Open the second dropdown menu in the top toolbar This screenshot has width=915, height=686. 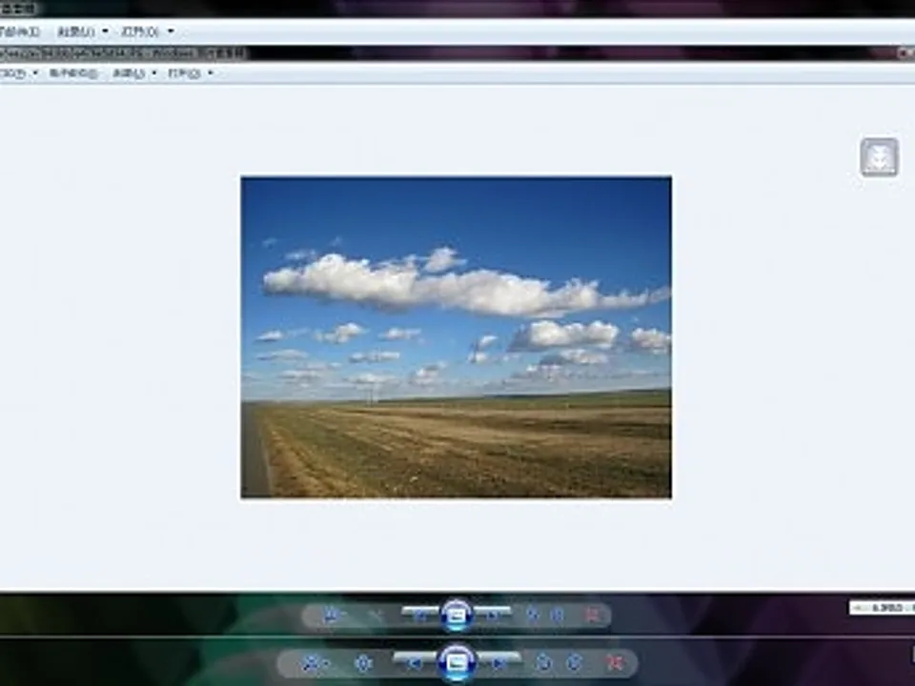81,31
